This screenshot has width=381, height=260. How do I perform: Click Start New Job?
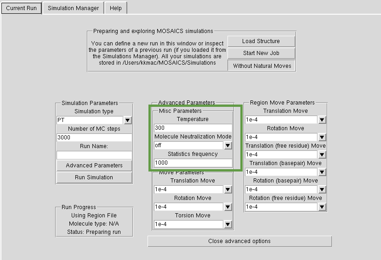tap(261, 53)
